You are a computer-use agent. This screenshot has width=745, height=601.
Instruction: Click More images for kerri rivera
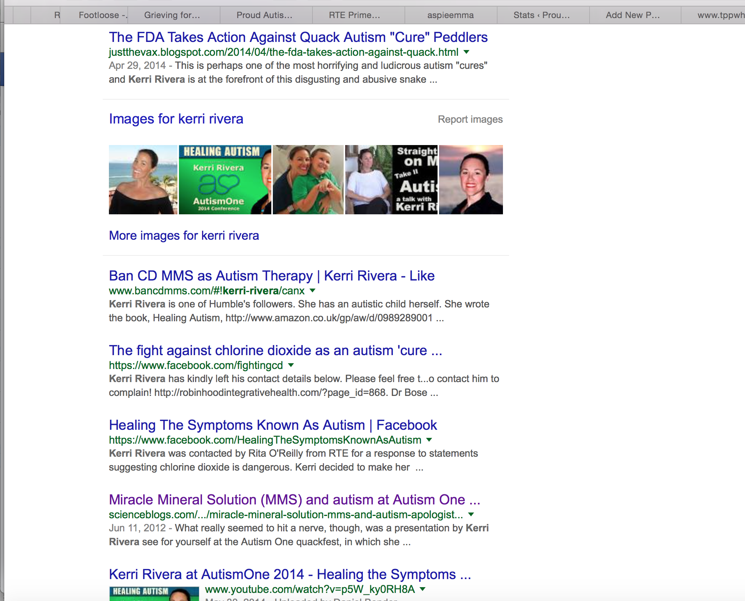pos(184,235)
